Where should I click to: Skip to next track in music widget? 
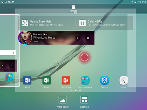[x=88, y=38]
